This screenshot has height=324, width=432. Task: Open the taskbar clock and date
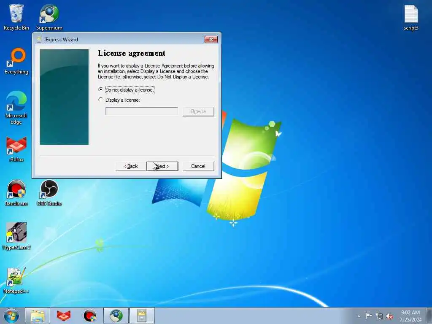[x=410, y=316]
